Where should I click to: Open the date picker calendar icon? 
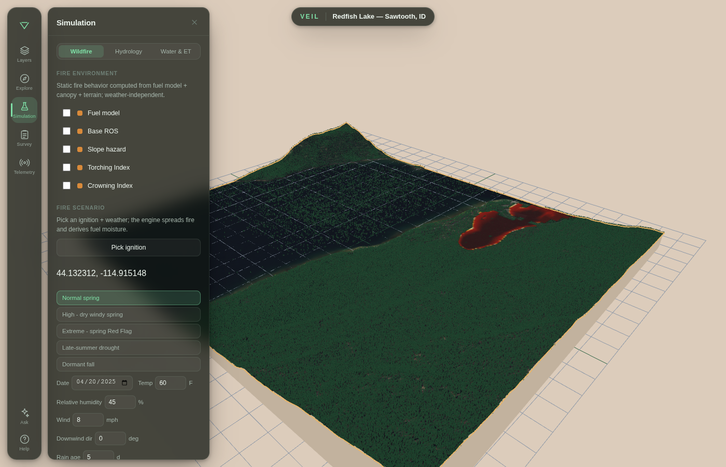[x=124, y=383]
